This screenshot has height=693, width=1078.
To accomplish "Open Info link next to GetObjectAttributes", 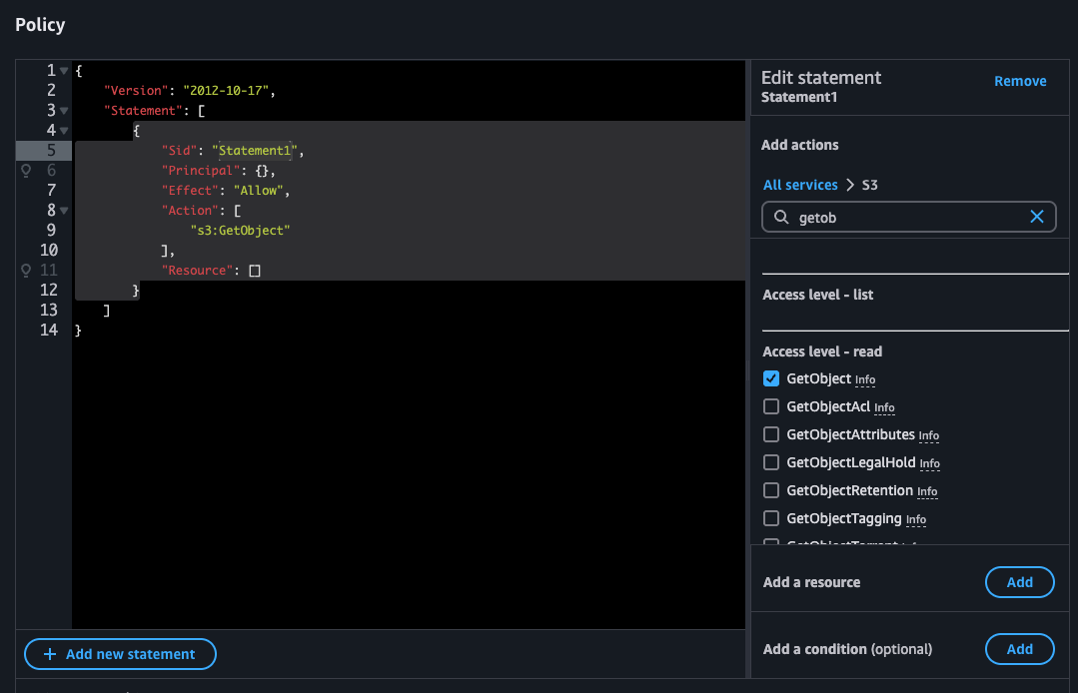I will tap(929, 436).
